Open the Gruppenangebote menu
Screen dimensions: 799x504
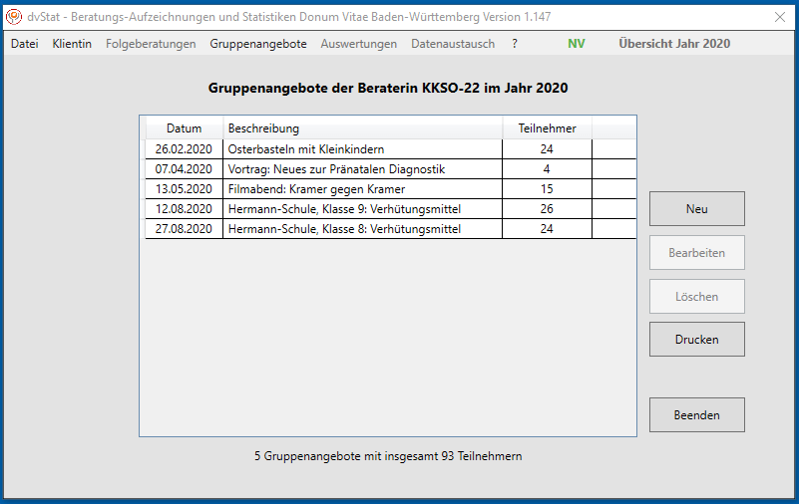click(x=258, y=44)
